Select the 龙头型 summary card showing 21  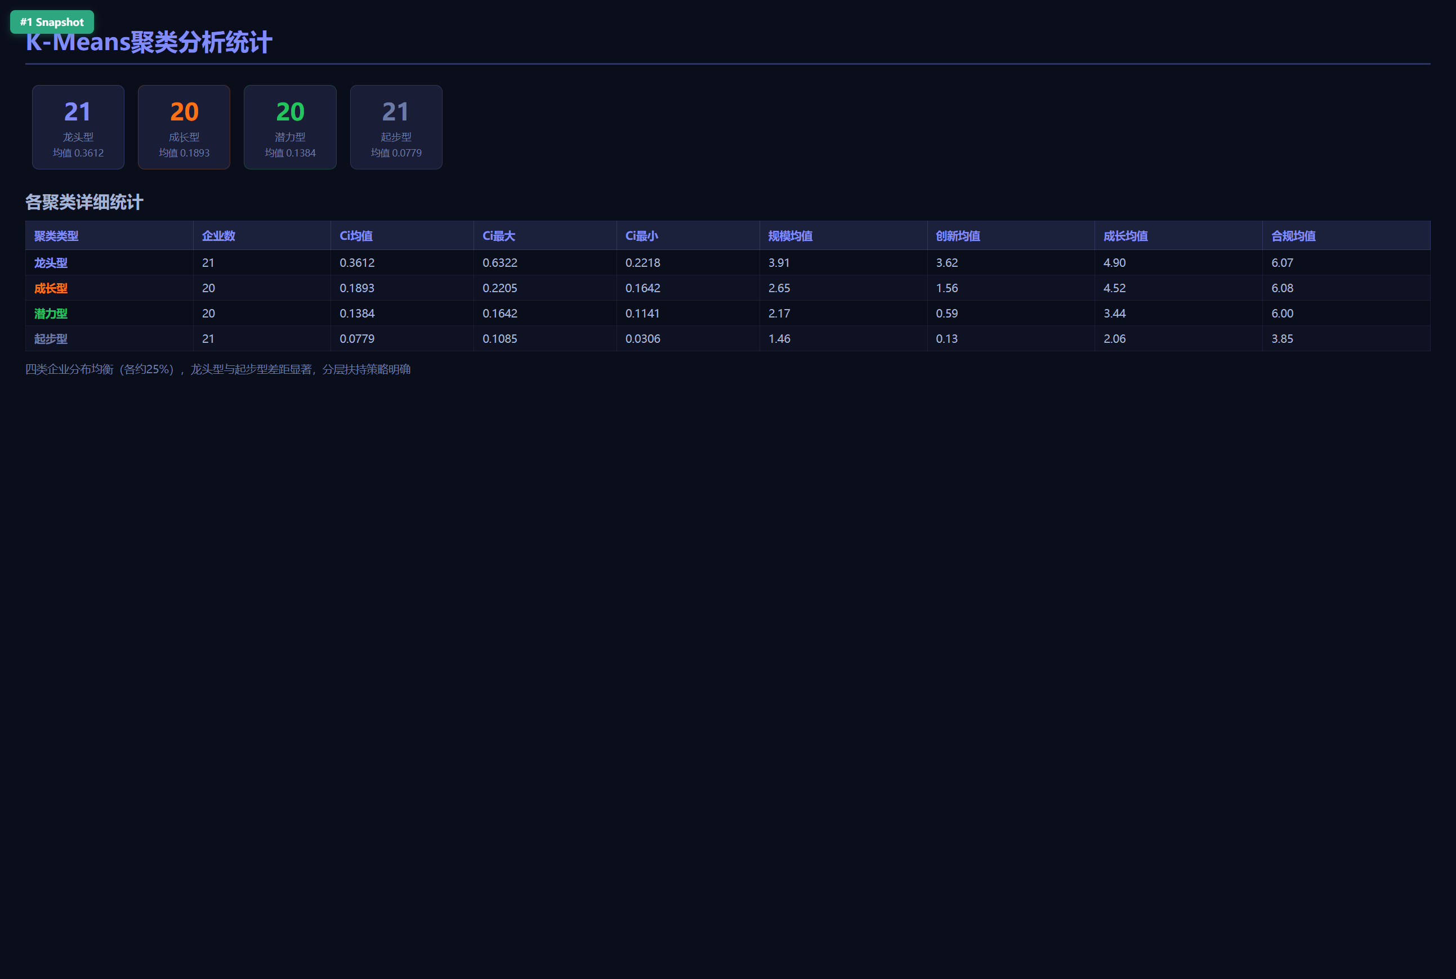(x=78, y=127)
